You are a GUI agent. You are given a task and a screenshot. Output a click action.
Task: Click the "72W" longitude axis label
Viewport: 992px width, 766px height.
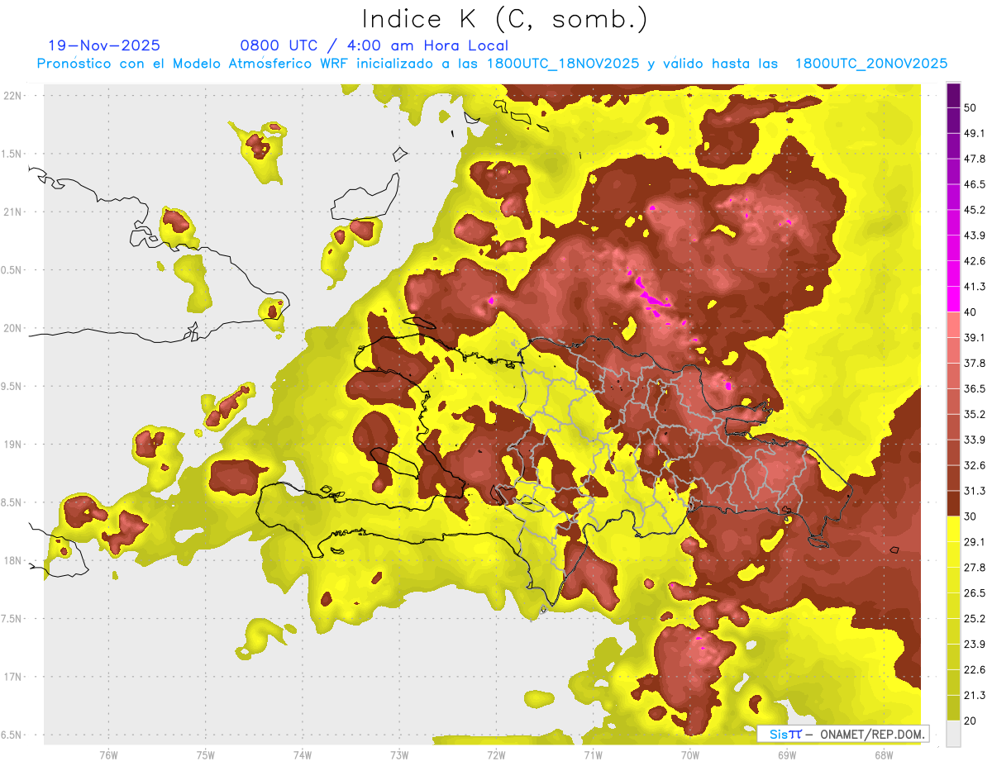click(496, 755)
